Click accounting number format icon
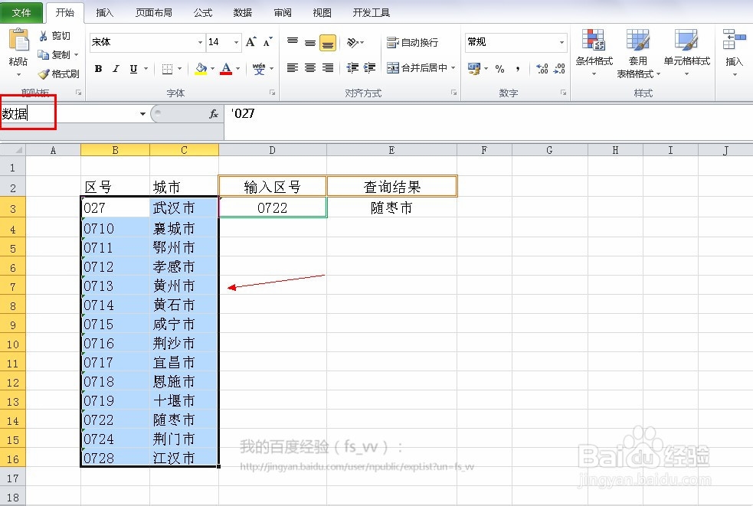This screenshot has width=753, height=506. [474, 69]
